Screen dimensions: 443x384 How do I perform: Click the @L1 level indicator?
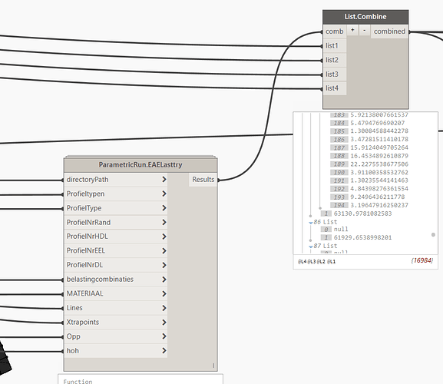(x=331, y=262)
